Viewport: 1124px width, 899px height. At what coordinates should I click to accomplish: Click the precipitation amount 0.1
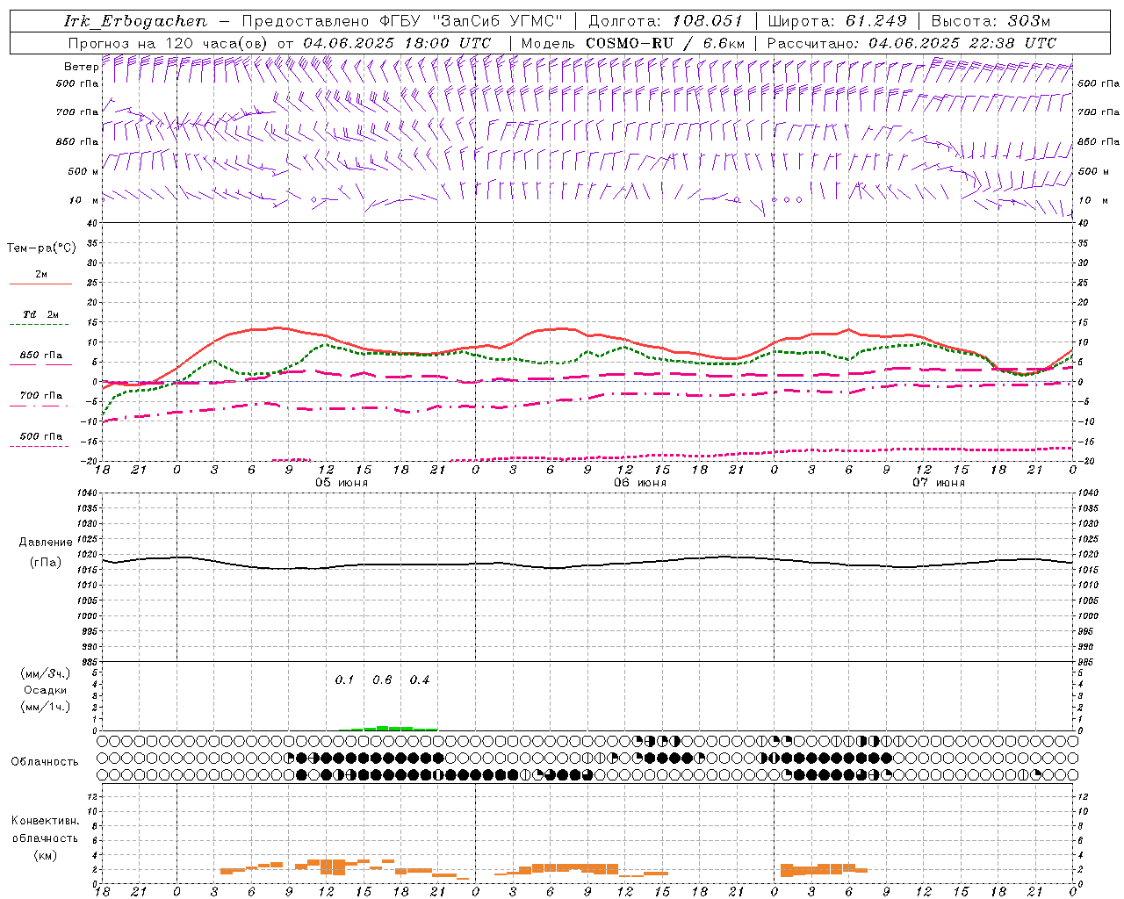click(344, 680)
